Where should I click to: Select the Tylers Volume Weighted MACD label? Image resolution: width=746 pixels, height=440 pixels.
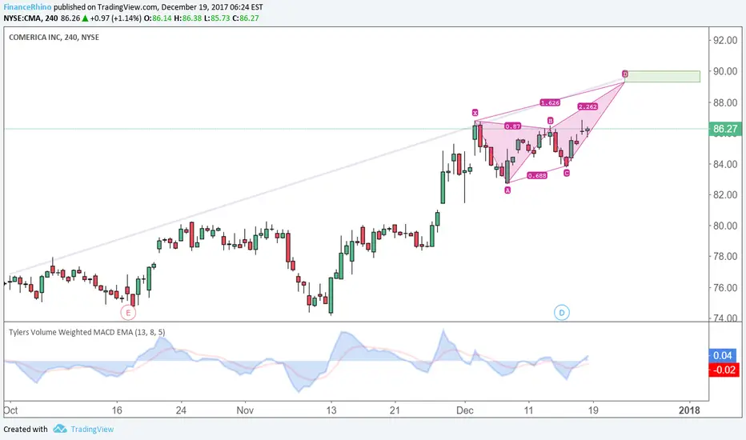(86, 332)
